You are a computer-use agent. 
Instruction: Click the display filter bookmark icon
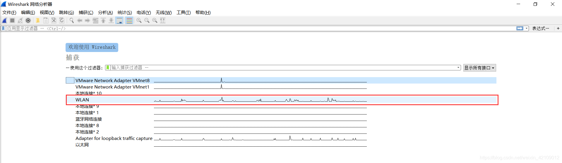[x=4, y=28]
